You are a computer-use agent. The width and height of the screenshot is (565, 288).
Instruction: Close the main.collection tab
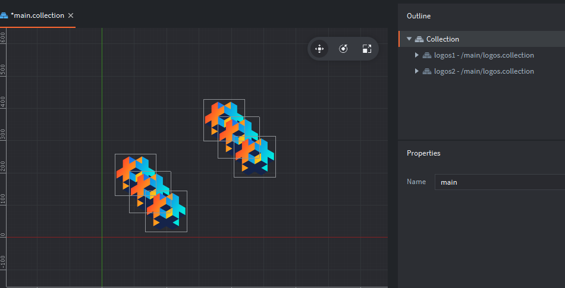(x=71, y=15)
